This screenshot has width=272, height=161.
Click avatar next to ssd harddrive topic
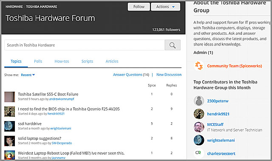click(9, 126)
